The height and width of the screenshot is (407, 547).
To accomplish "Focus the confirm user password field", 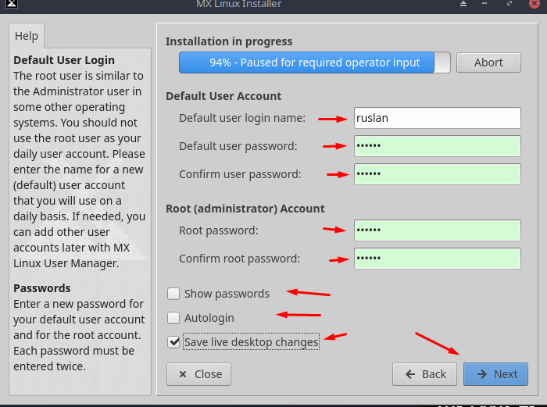I will tap(438, 174).
